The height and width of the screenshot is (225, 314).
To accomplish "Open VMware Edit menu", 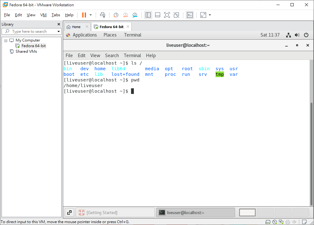I will [18, 15].
